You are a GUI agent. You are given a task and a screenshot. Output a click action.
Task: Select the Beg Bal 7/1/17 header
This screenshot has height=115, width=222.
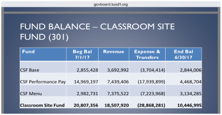coord(82,54)
